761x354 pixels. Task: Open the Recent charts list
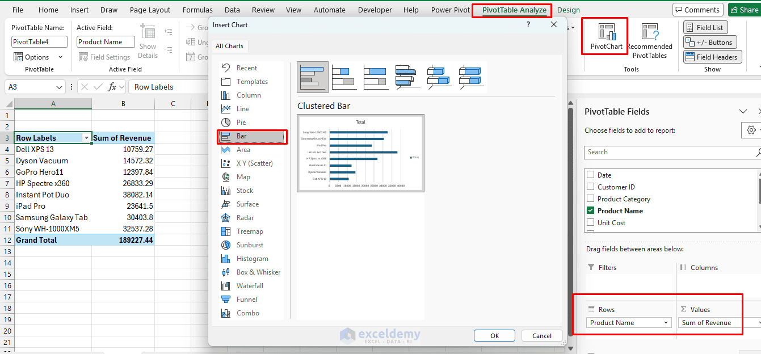point(246,68)
